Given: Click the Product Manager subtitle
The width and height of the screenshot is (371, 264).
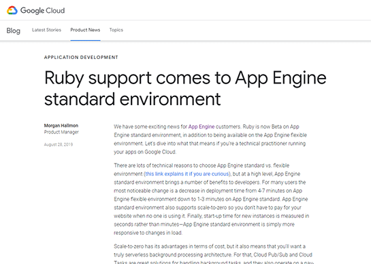Looking at the screenshot, I should coord(61,132).
